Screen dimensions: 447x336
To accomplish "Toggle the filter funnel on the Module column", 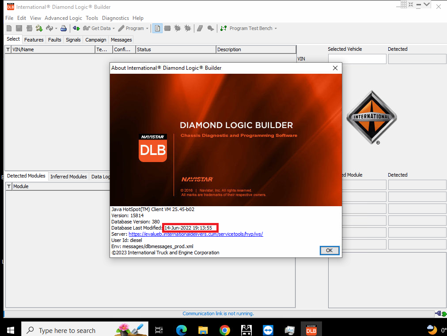I will 8,186.
